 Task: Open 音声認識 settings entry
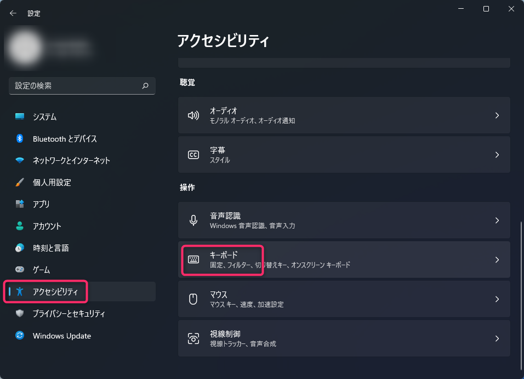[x=344, y=220]
